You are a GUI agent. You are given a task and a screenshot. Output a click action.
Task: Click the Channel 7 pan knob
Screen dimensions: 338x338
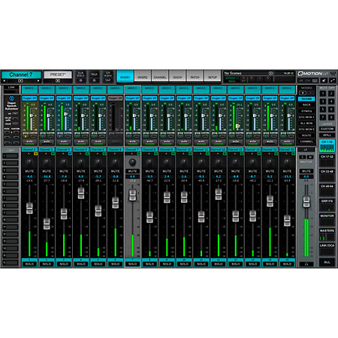(x=132, y=162)
